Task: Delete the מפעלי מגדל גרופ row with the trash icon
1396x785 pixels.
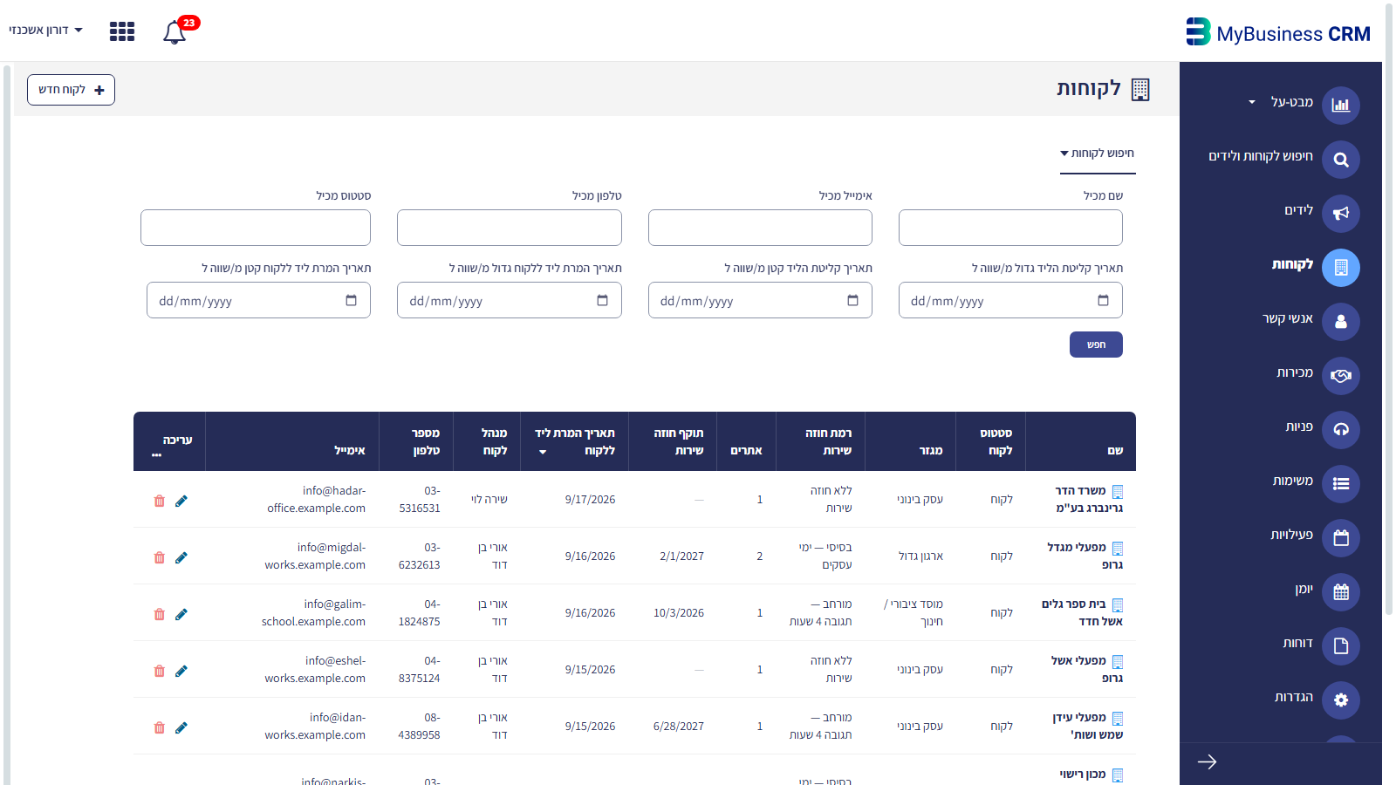Action: [x=159, y=557]
